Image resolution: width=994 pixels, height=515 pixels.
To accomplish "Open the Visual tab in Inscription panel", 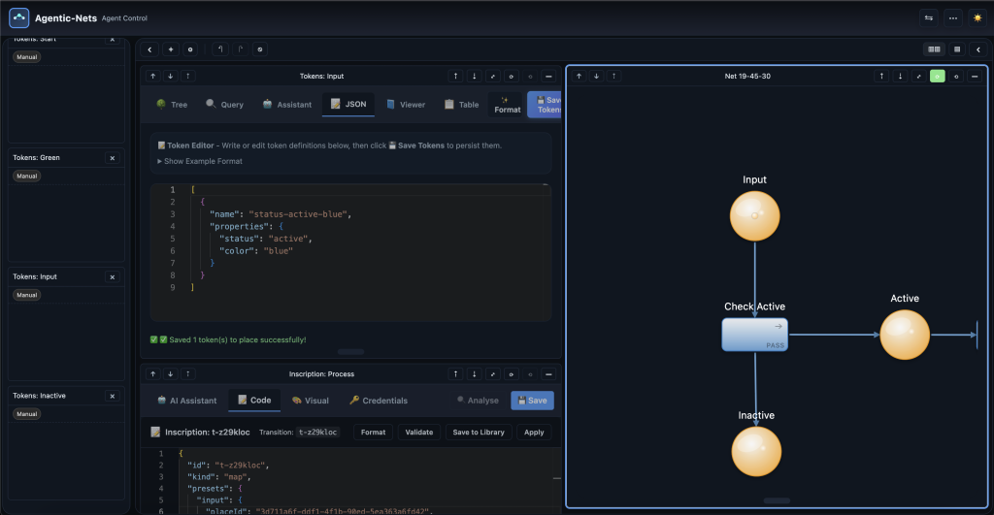I will pyautogui.click(x=310, y=401).
